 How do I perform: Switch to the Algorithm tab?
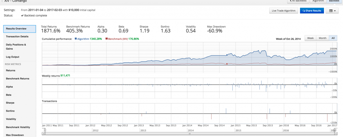pyautogui.click(x=318, y=1)
